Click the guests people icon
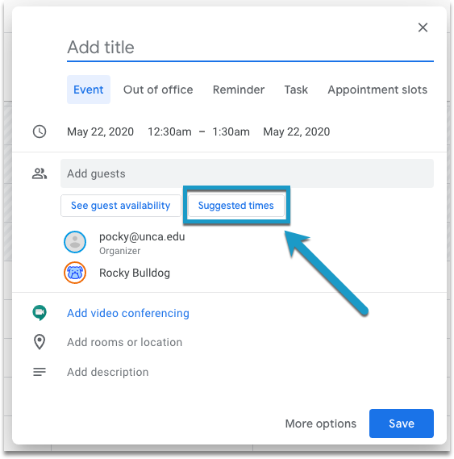 click(x=40, y=173)
